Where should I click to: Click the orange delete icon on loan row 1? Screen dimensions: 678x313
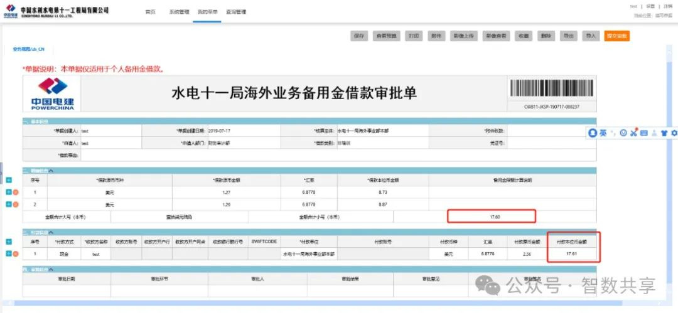pyautogui.click(x=16, y=192)
